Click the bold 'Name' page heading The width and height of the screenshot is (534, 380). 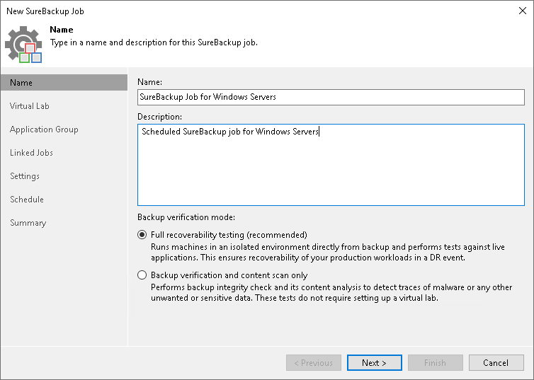(x=62, y=30)
